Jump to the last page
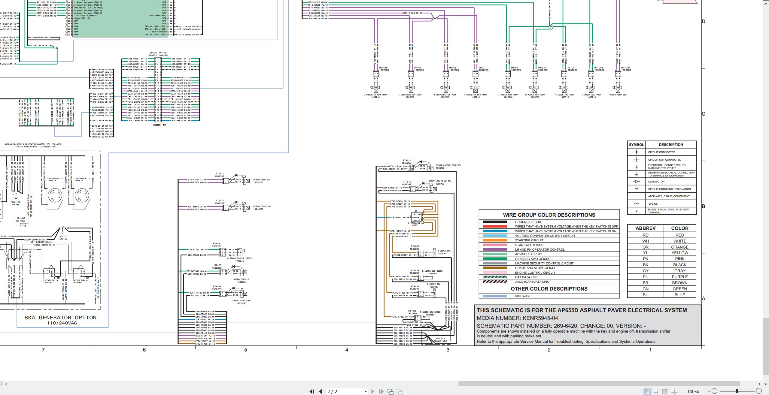Screen dimensions: 769x395 (x=381, y=391)
